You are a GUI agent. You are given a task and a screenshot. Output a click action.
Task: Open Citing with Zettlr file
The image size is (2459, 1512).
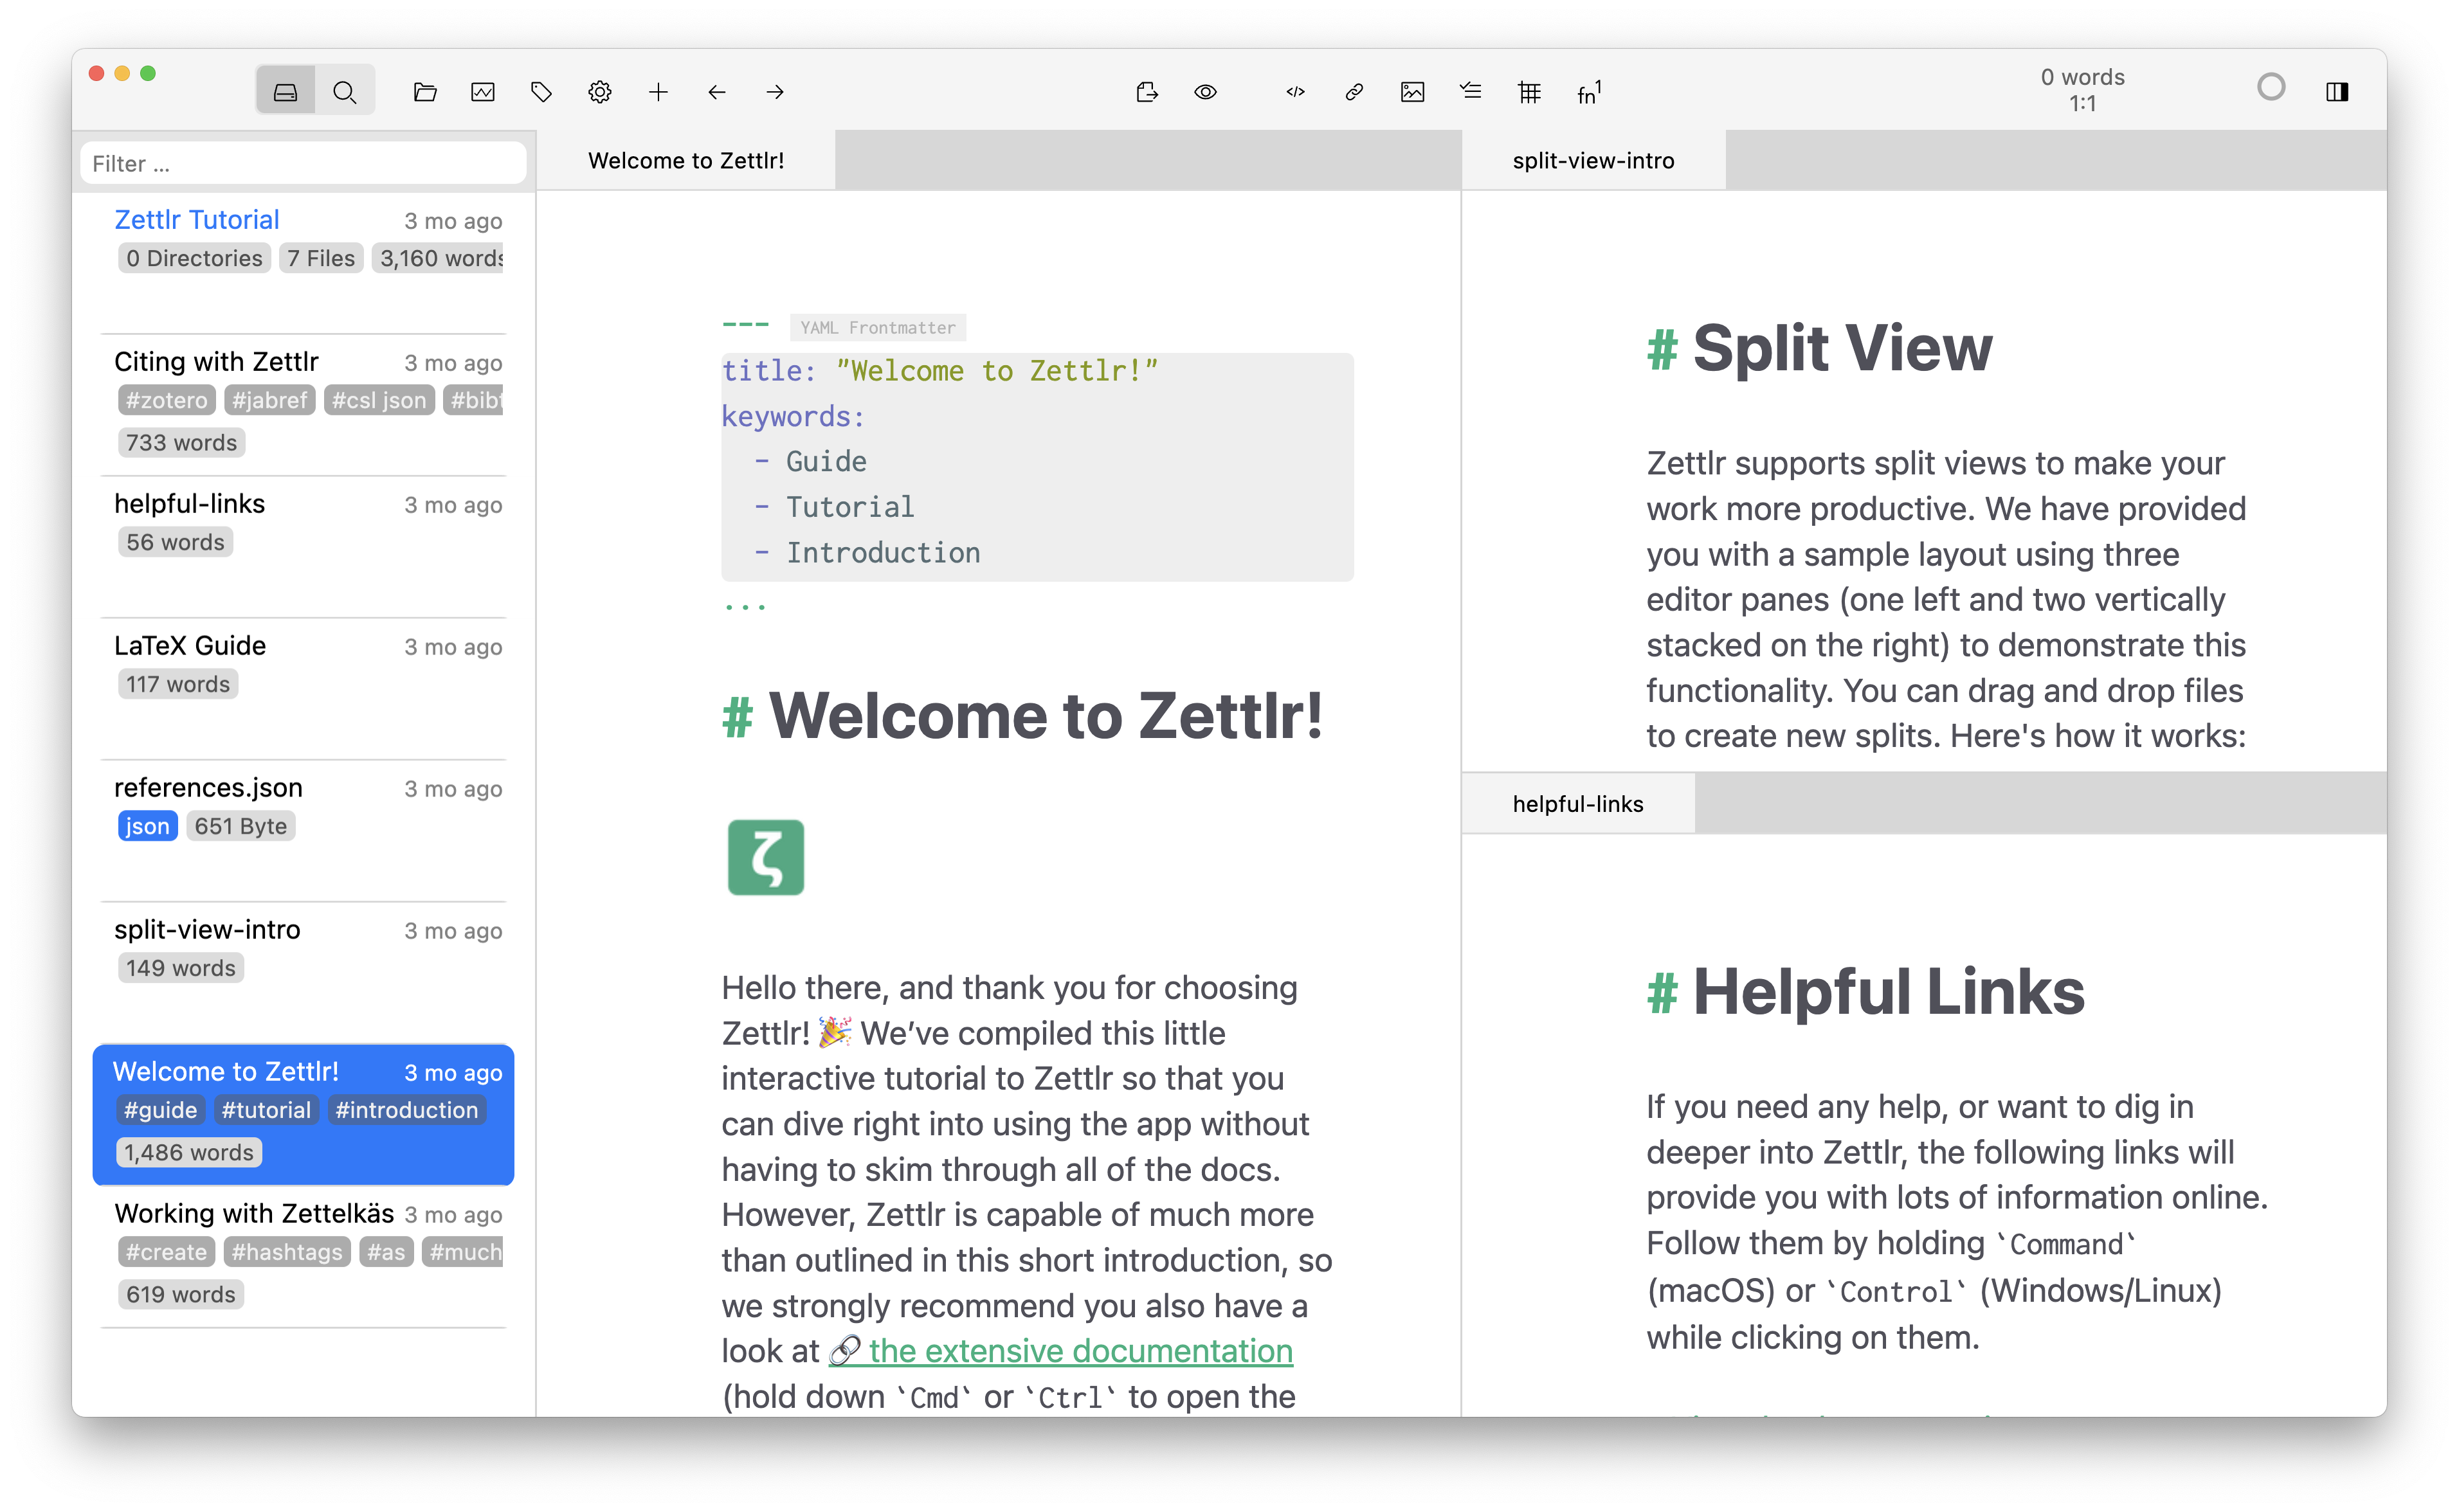pyautogui.click(x=303, y=404)
